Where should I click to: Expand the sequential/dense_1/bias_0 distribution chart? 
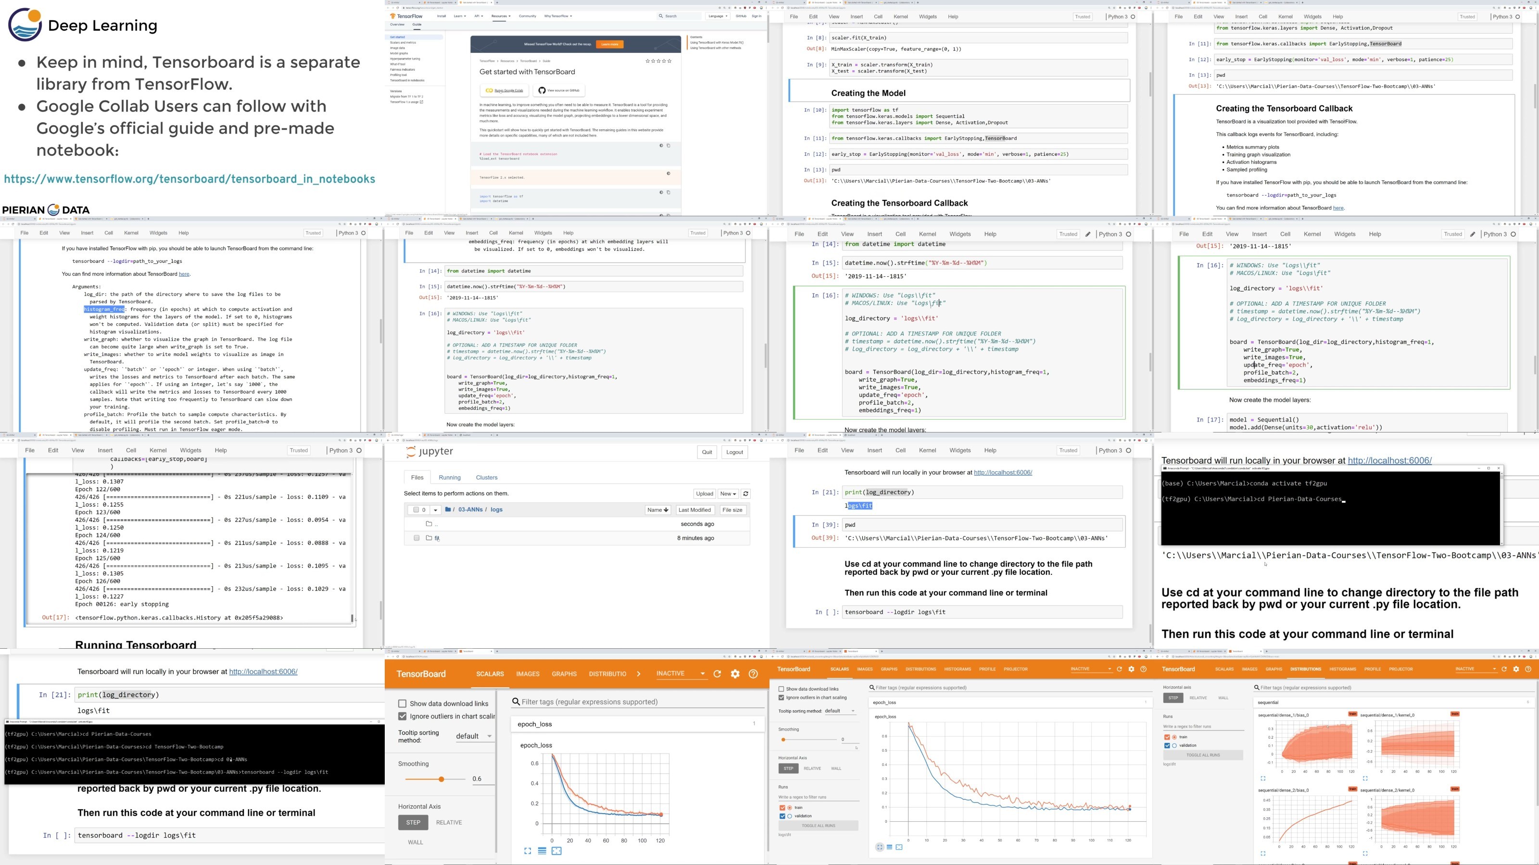tap(1263, 778)
